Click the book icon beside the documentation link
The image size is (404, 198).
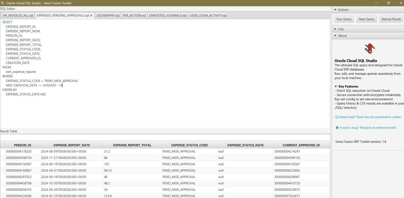pos(337,117)
